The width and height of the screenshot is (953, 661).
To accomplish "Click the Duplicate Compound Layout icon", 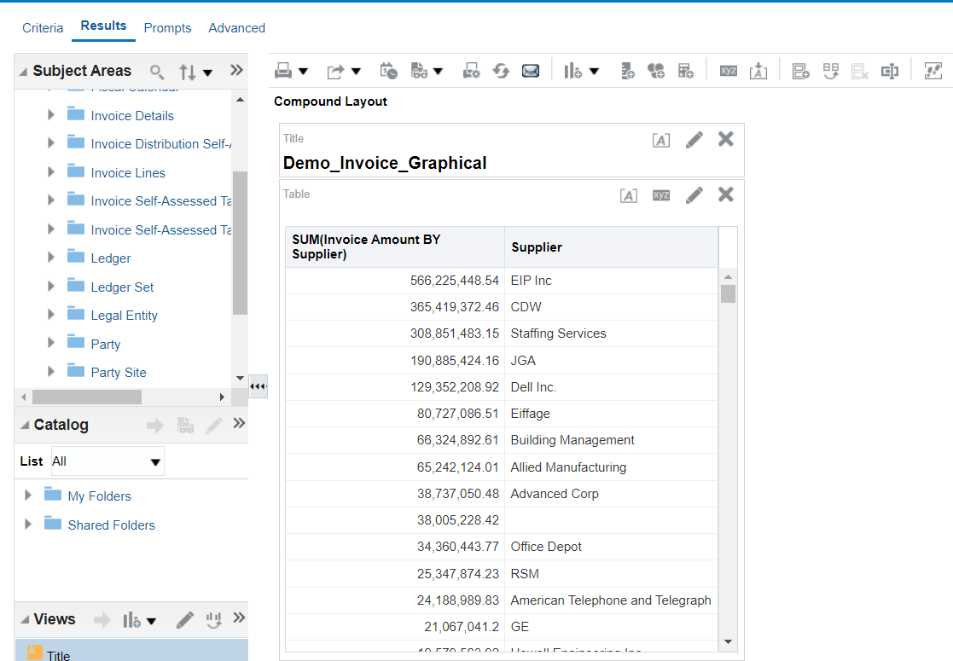I will pos(830,71).
